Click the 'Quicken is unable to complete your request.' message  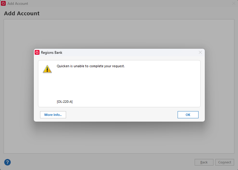[91, 66]
